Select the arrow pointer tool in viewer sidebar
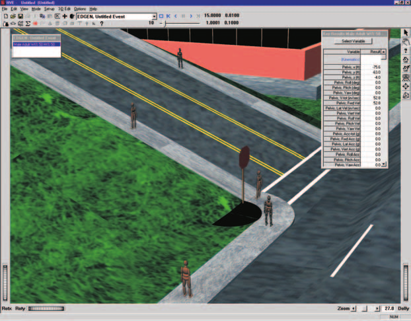The height and width of the screenshot is (321, 411). point(406,33)
